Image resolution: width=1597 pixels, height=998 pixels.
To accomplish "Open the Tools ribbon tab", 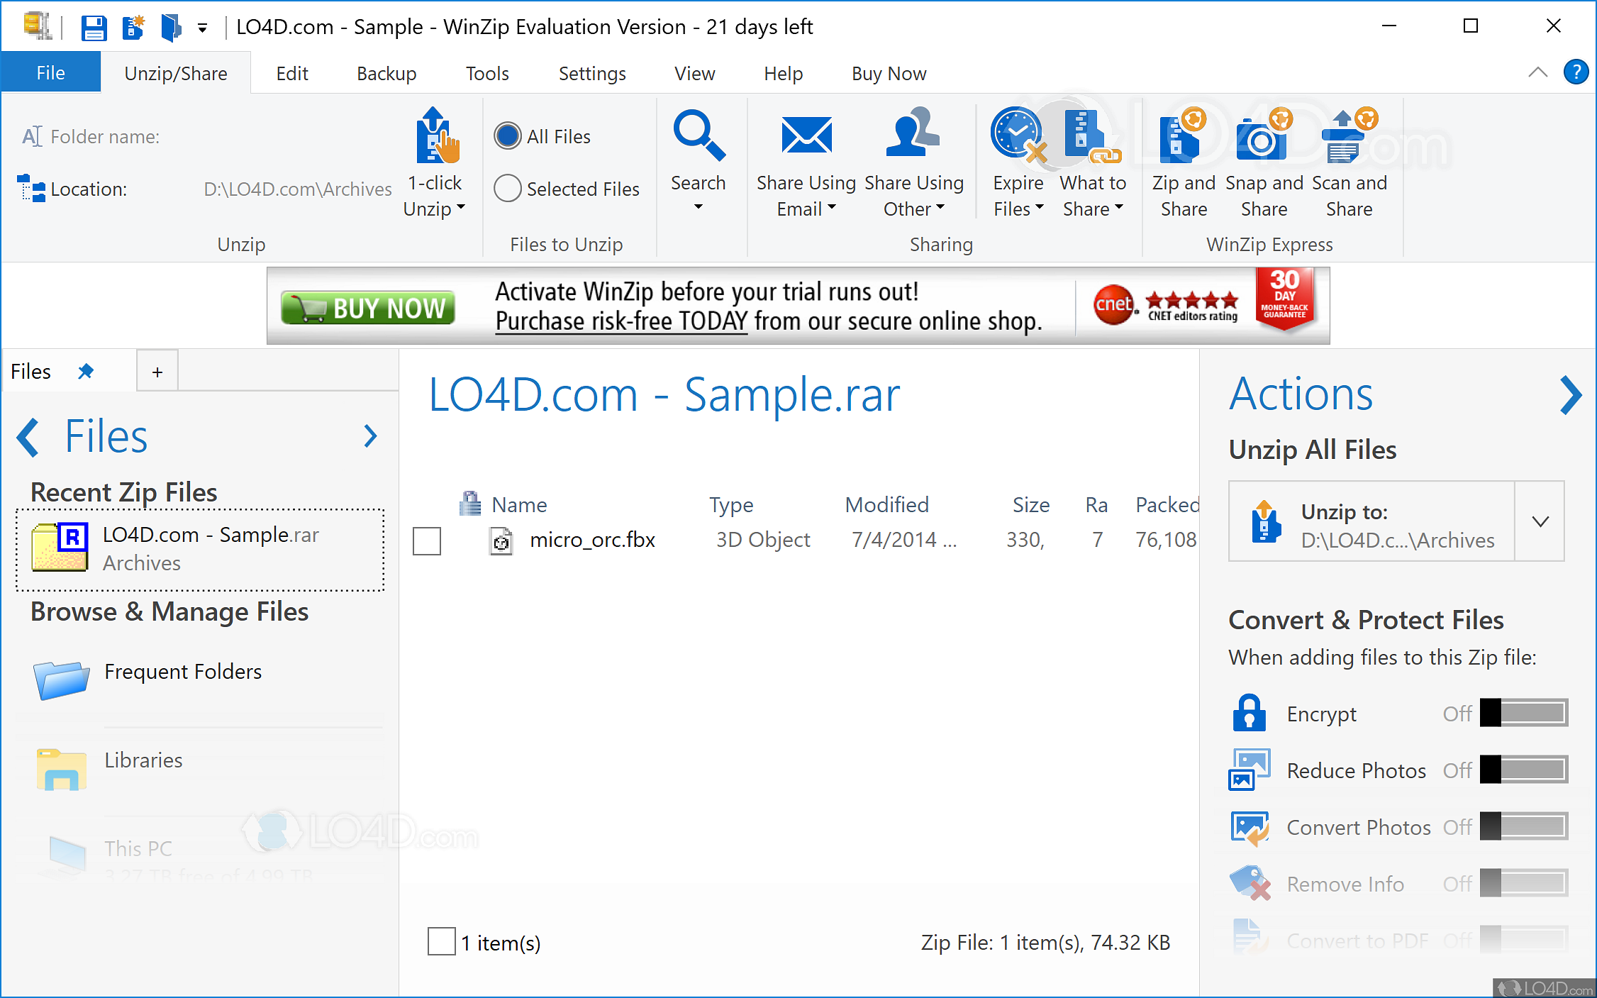I will (487, 74).
